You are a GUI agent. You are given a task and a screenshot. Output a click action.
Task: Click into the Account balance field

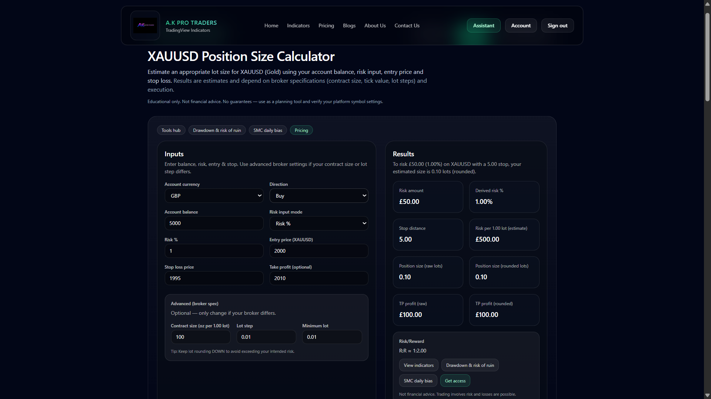click(214, 223)
